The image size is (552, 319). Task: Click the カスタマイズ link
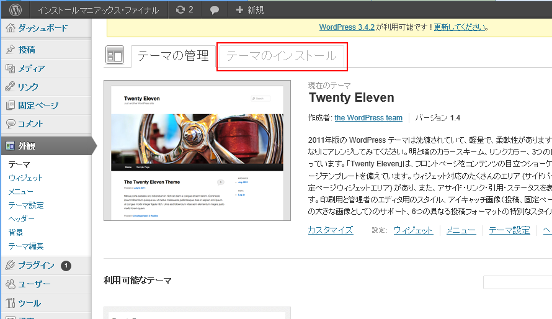[330, 230]
